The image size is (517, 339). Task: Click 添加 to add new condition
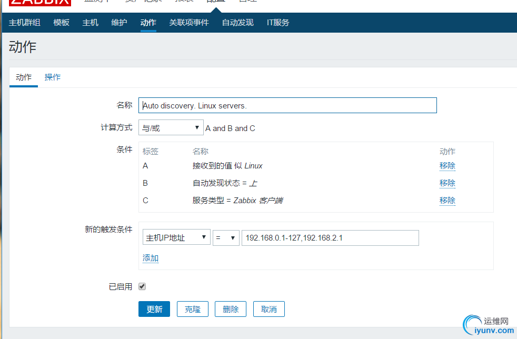click(150, 258)
